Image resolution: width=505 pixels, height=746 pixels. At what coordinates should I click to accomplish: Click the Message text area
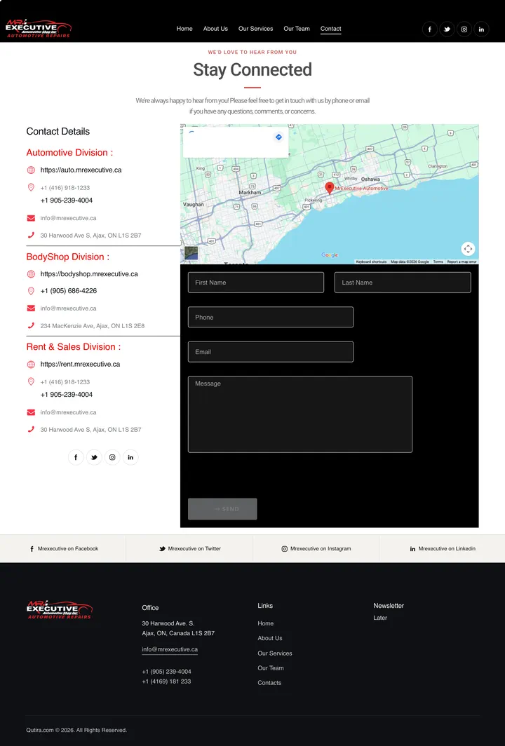click(x=300, y=414)
